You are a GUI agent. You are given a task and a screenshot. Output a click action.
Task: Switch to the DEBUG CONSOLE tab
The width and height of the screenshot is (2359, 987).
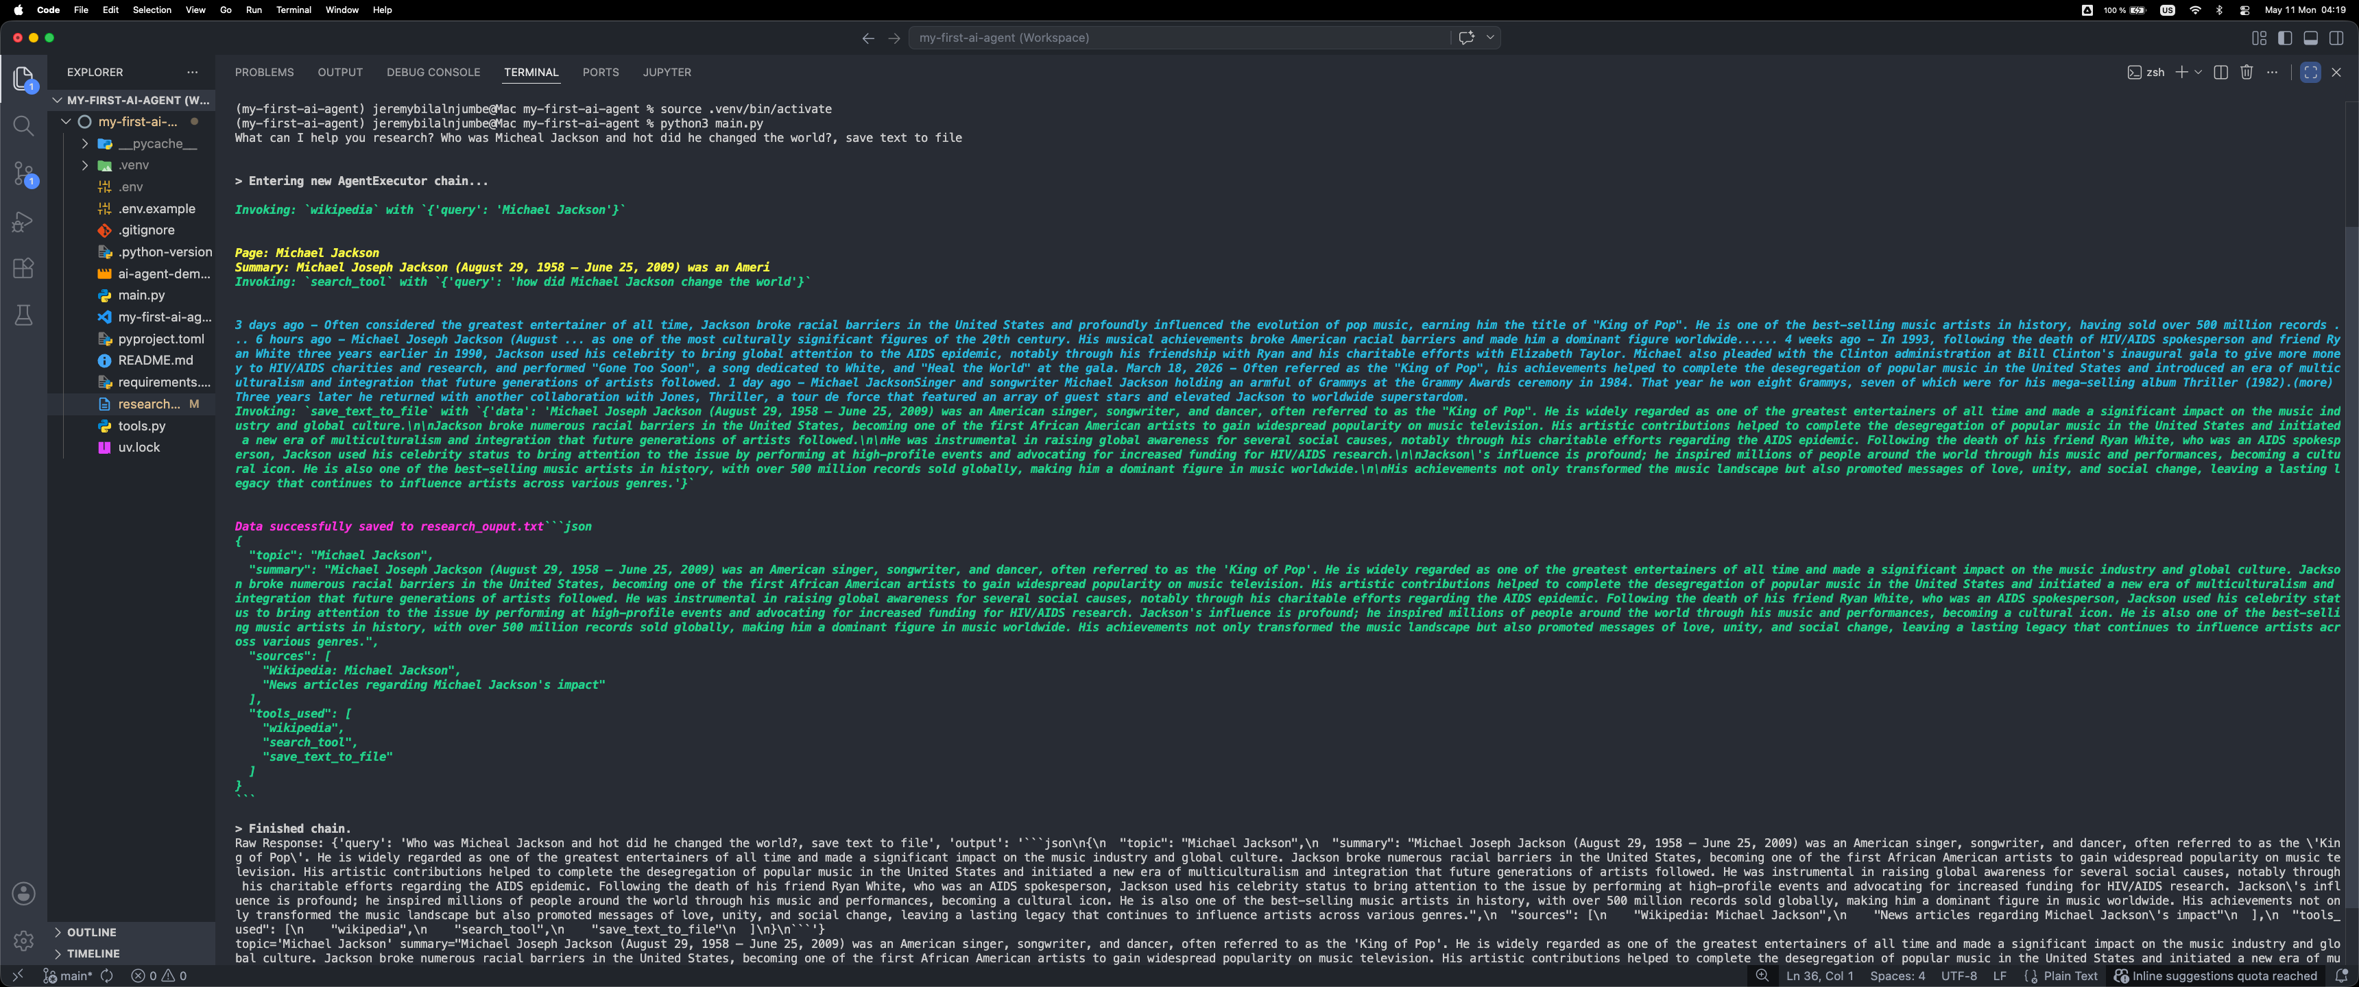click(433, 73)
